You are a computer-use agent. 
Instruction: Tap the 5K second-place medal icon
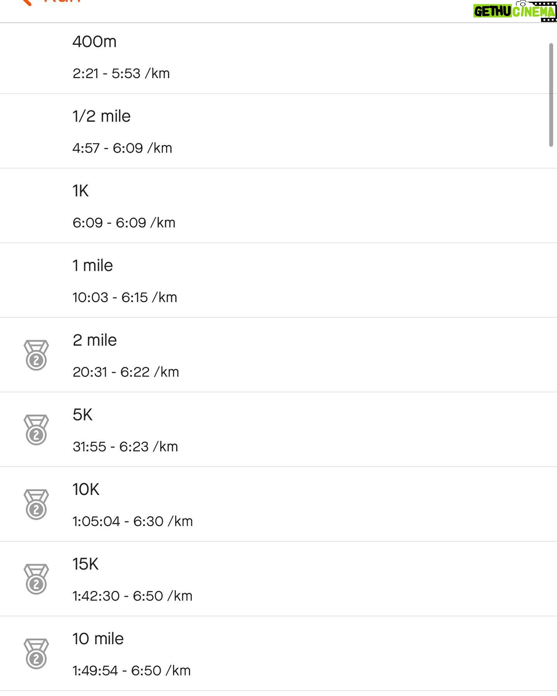pyautogui.click(x=36, y=430)
